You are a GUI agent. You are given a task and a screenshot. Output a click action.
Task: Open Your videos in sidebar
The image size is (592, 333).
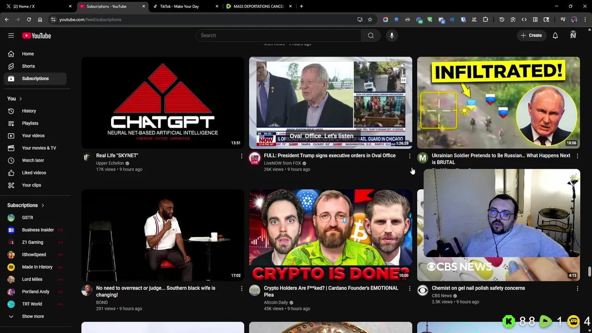(35, 136)
